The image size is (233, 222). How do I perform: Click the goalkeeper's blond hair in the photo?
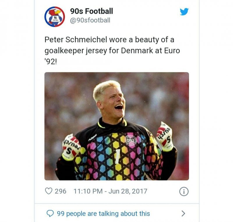(x=106, y=88)
